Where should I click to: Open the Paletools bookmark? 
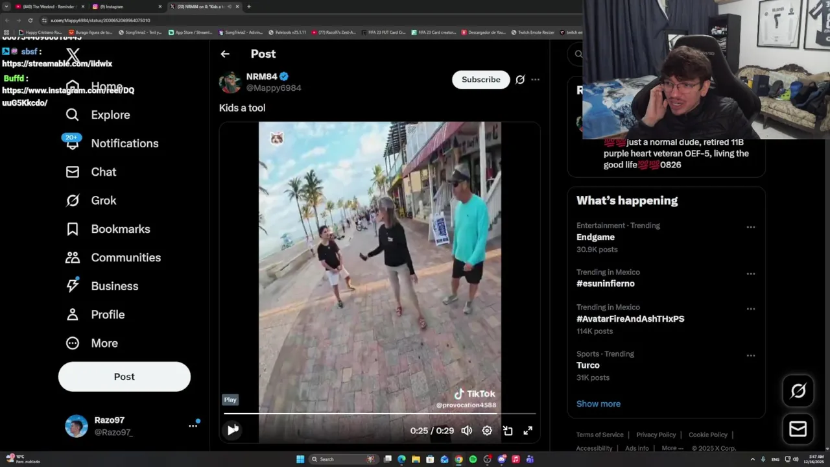coord(288,32)
